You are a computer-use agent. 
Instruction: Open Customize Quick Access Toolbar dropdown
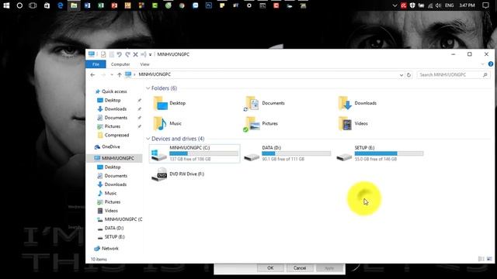(150, 55)
